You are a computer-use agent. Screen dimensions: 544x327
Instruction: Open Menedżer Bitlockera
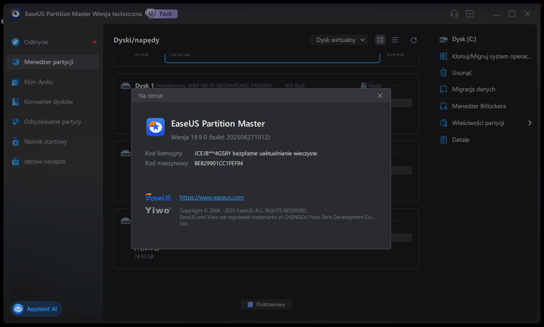tap(486, 106)
